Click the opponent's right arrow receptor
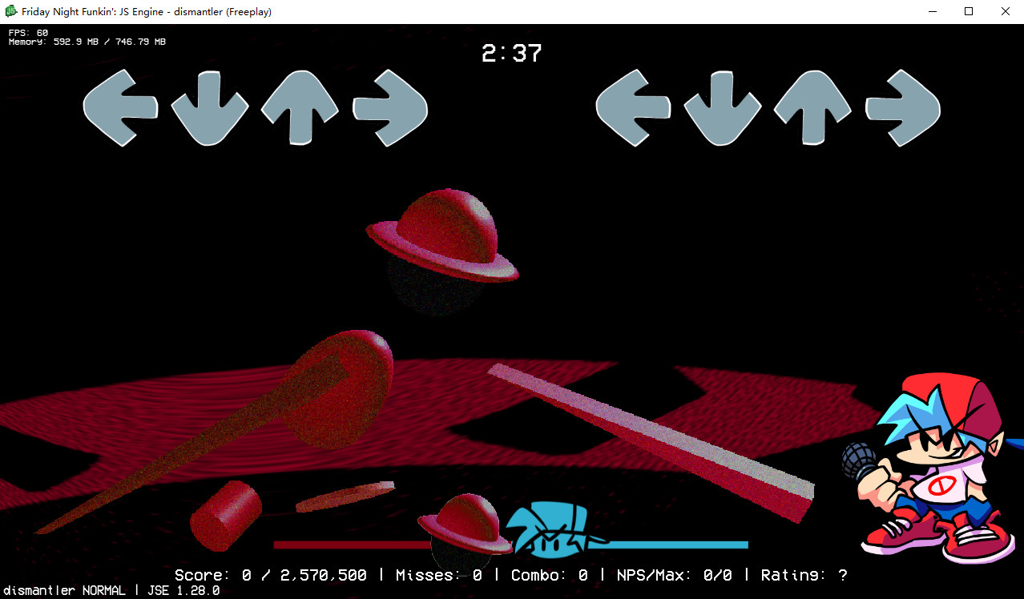1024x599 pixels. pyautogui.click(x=390, y=107)
